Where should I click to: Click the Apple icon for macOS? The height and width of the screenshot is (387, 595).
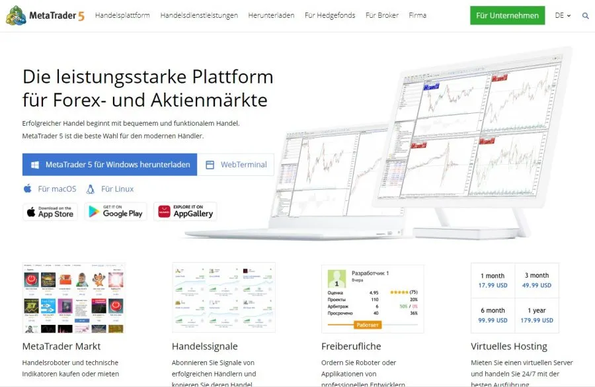coord(28,189)
